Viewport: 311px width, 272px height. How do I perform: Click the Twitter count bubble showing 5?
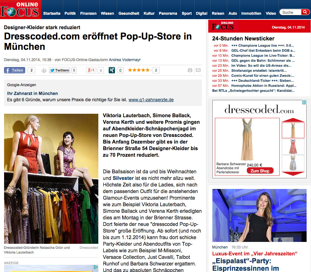tap(74, 70)
